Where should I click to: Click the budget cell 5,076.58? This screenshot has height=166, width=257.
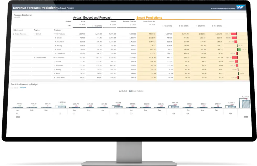[113, 34]
